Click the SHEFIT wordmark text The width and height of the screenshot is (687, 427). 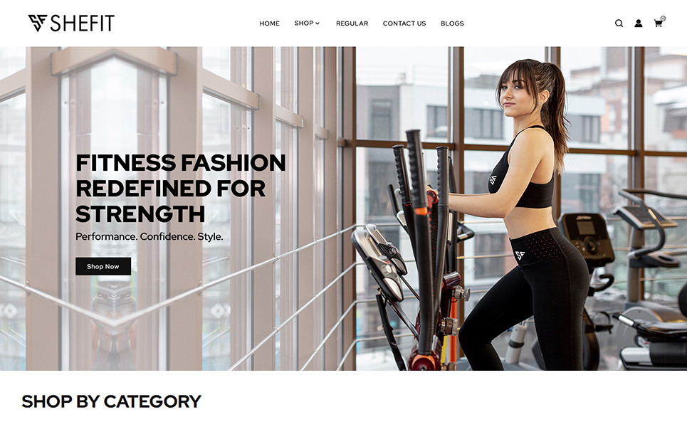[x=83, y=23]
